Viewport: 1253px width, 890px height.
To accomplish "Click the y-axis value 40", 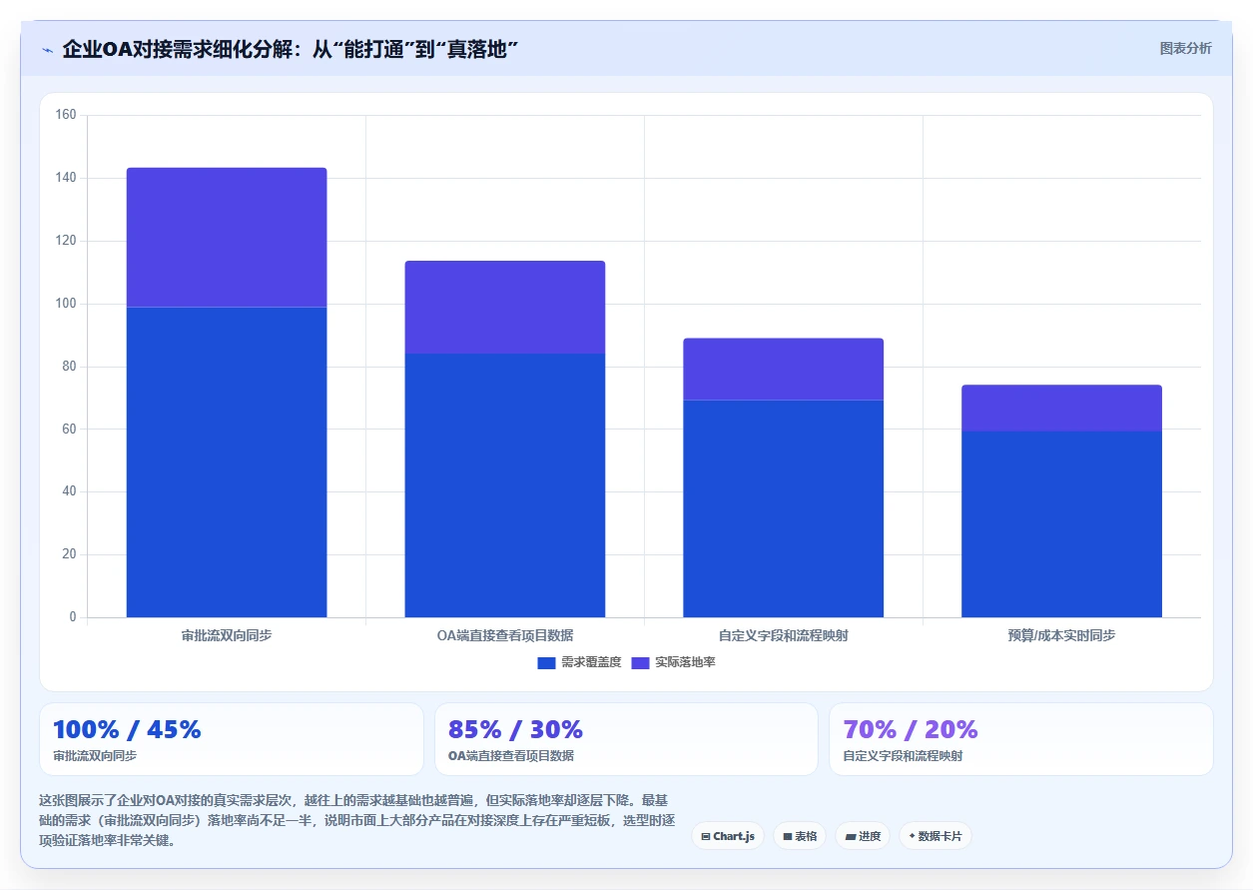I will click(x=69, y=491).
